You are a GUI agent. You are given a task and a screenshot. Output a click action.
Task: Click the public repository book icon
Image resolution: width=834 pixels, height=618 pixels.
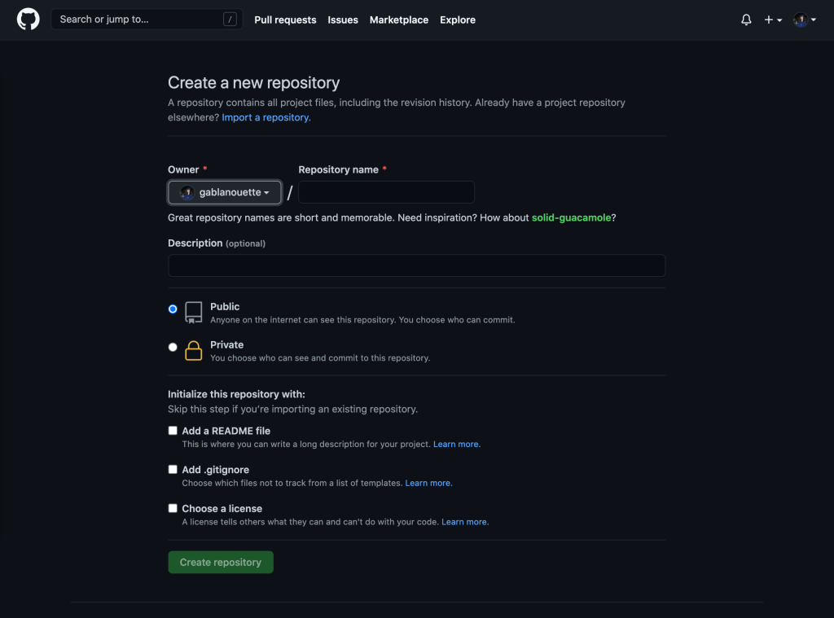[193, 313]
